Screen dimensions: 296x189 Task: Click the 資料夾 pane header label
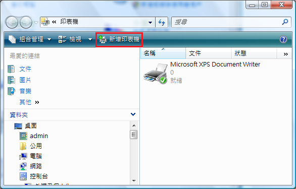click(x=19, y=114)
